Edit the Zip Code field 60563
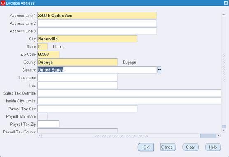This screenshot has width=229, height=157. (x=49, y=54)
